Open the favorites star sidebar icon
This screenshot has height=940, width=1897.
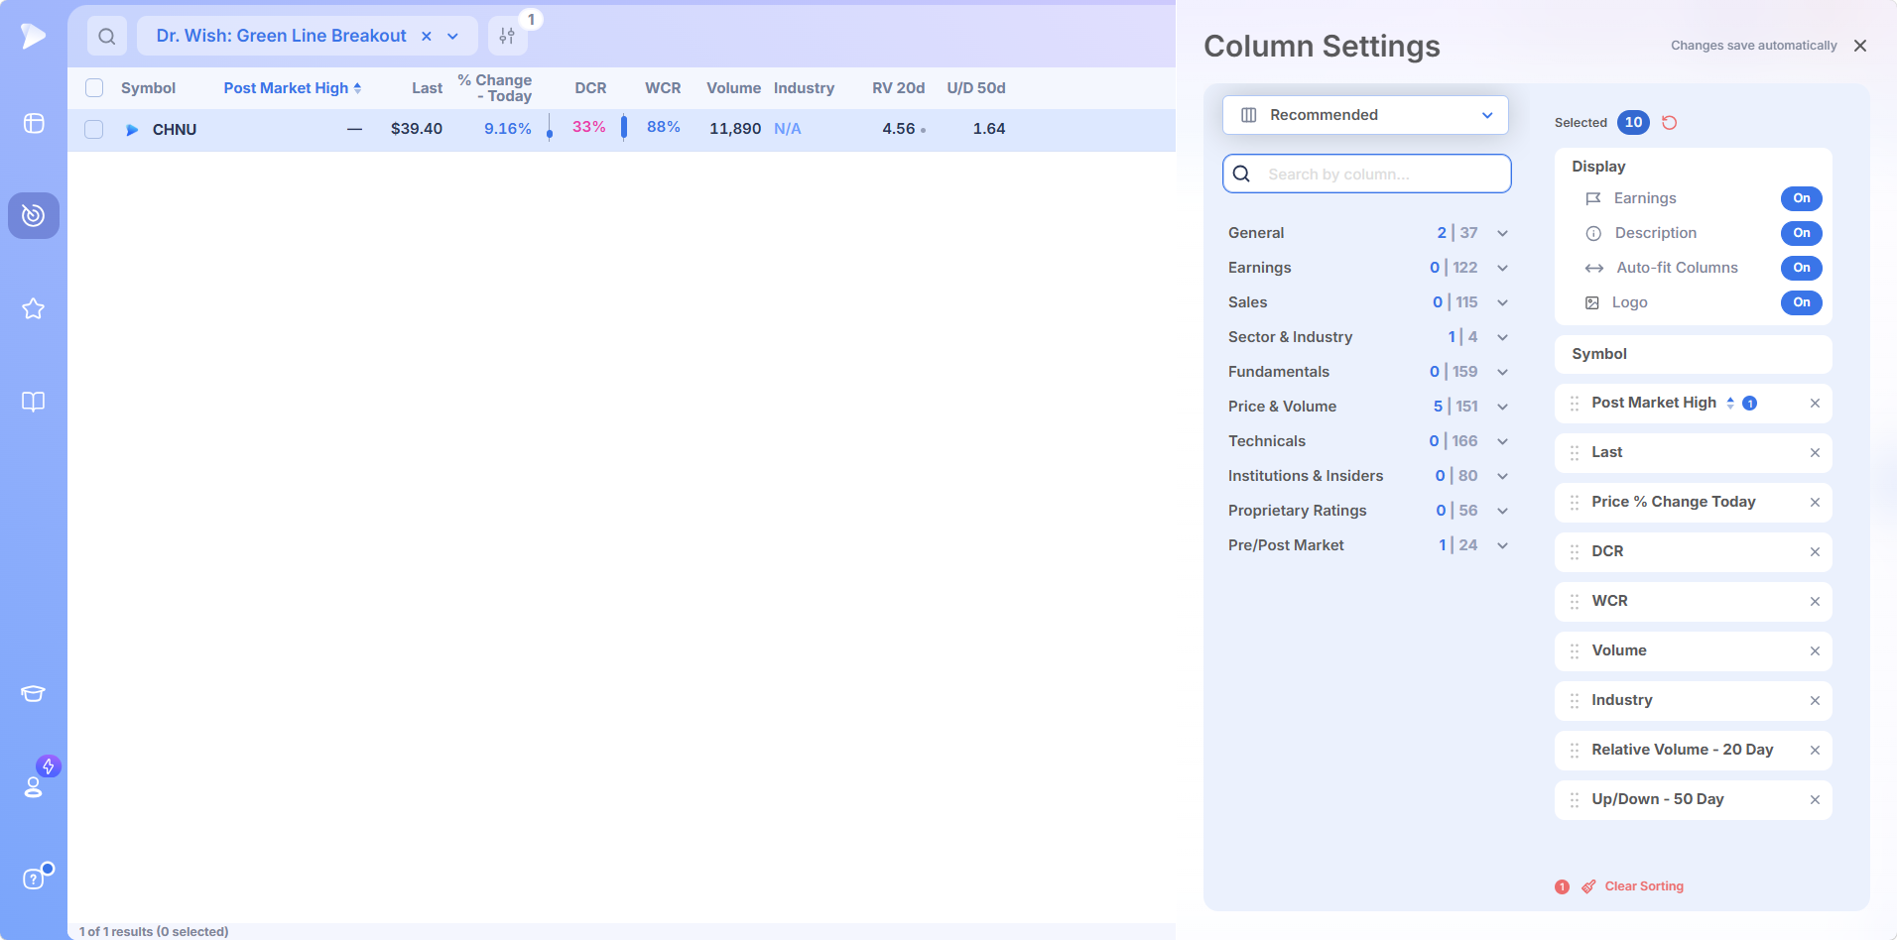[34, 308]
